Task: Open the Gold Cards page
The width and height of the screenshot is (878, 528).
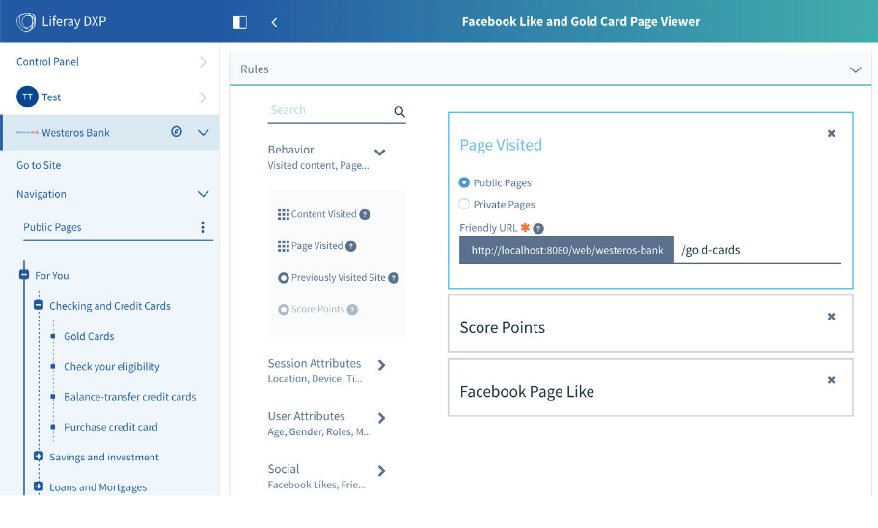Action: [89, 336]
